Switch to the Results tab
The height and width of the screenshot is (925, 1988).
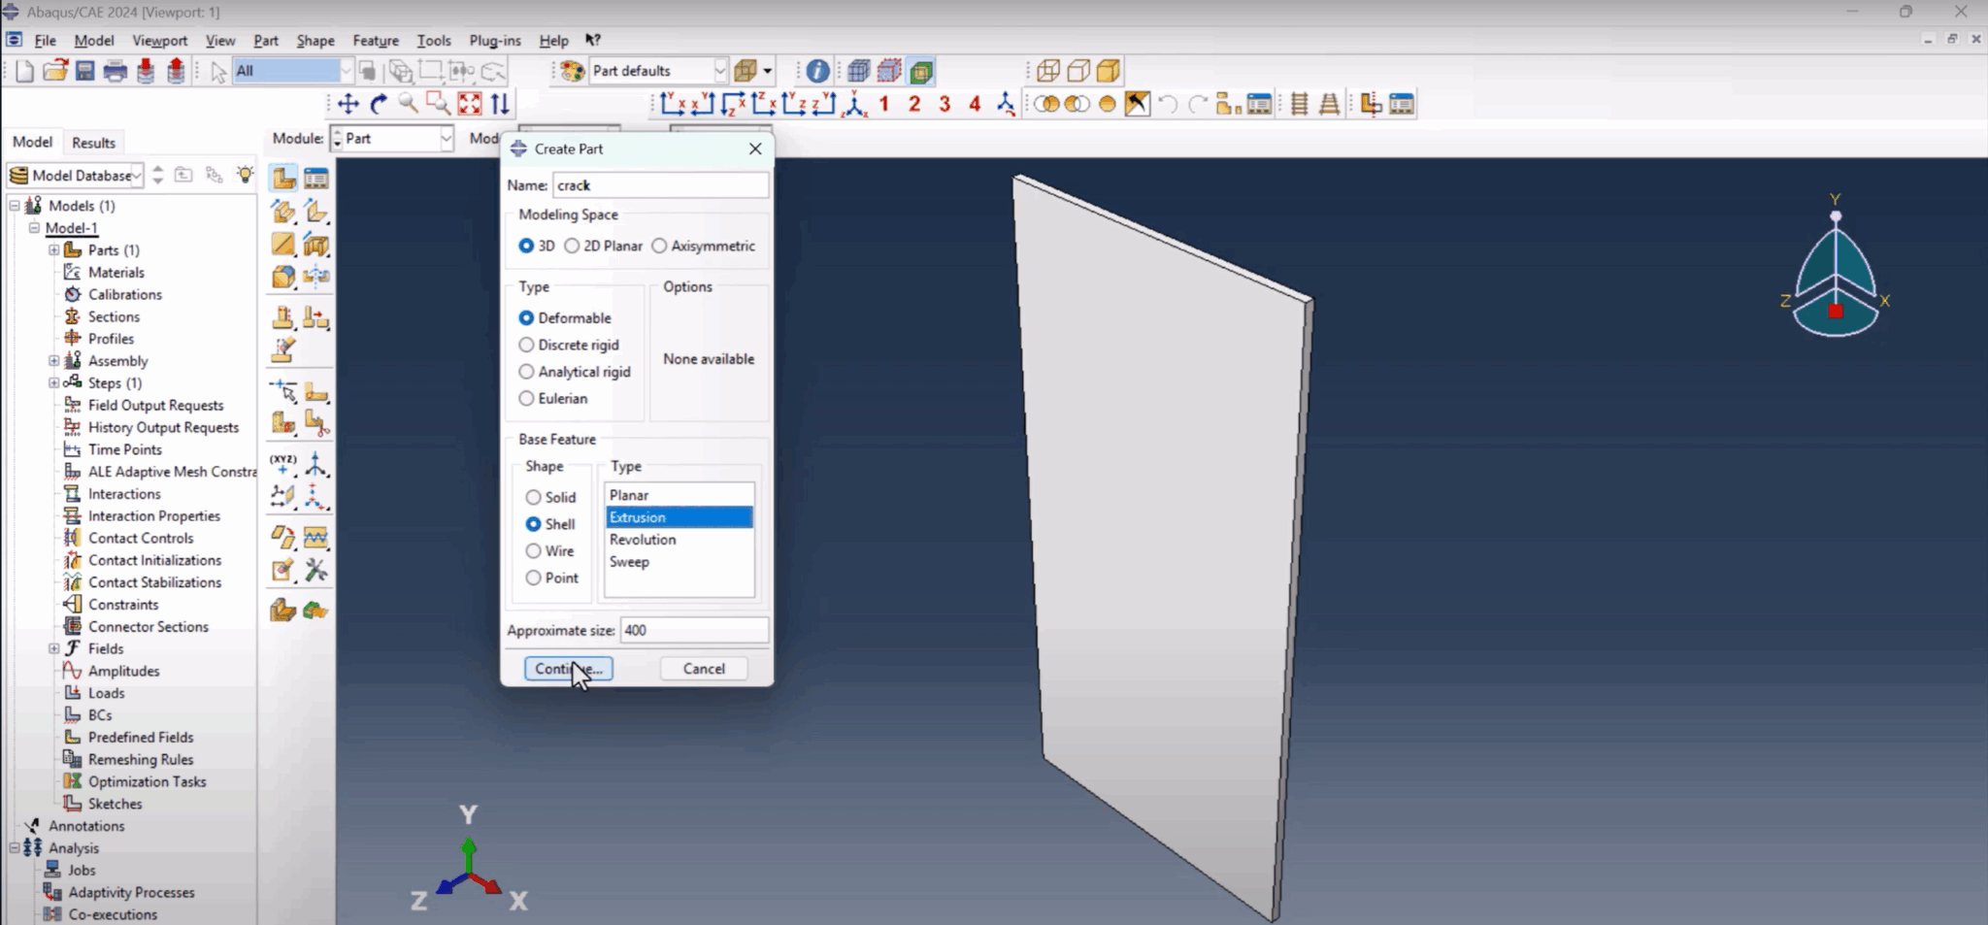click(93, 142)
